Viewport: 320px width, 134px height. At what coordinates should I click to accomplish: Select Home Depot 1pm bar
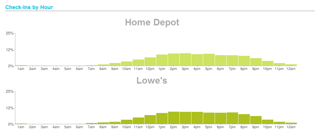(x=162, y=60)
